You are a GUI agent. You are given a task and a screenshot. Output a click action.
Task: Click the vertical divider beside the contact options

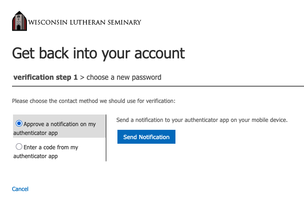(x=106, y=138)
